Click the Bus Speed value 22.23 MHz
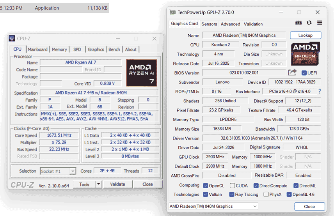This screenshot has width=334, height=216. click(59, 149)
